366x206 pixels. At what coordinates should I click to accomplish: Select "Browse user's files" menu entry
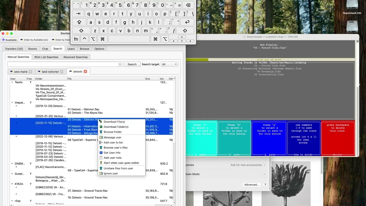click(x=122, y=148)
